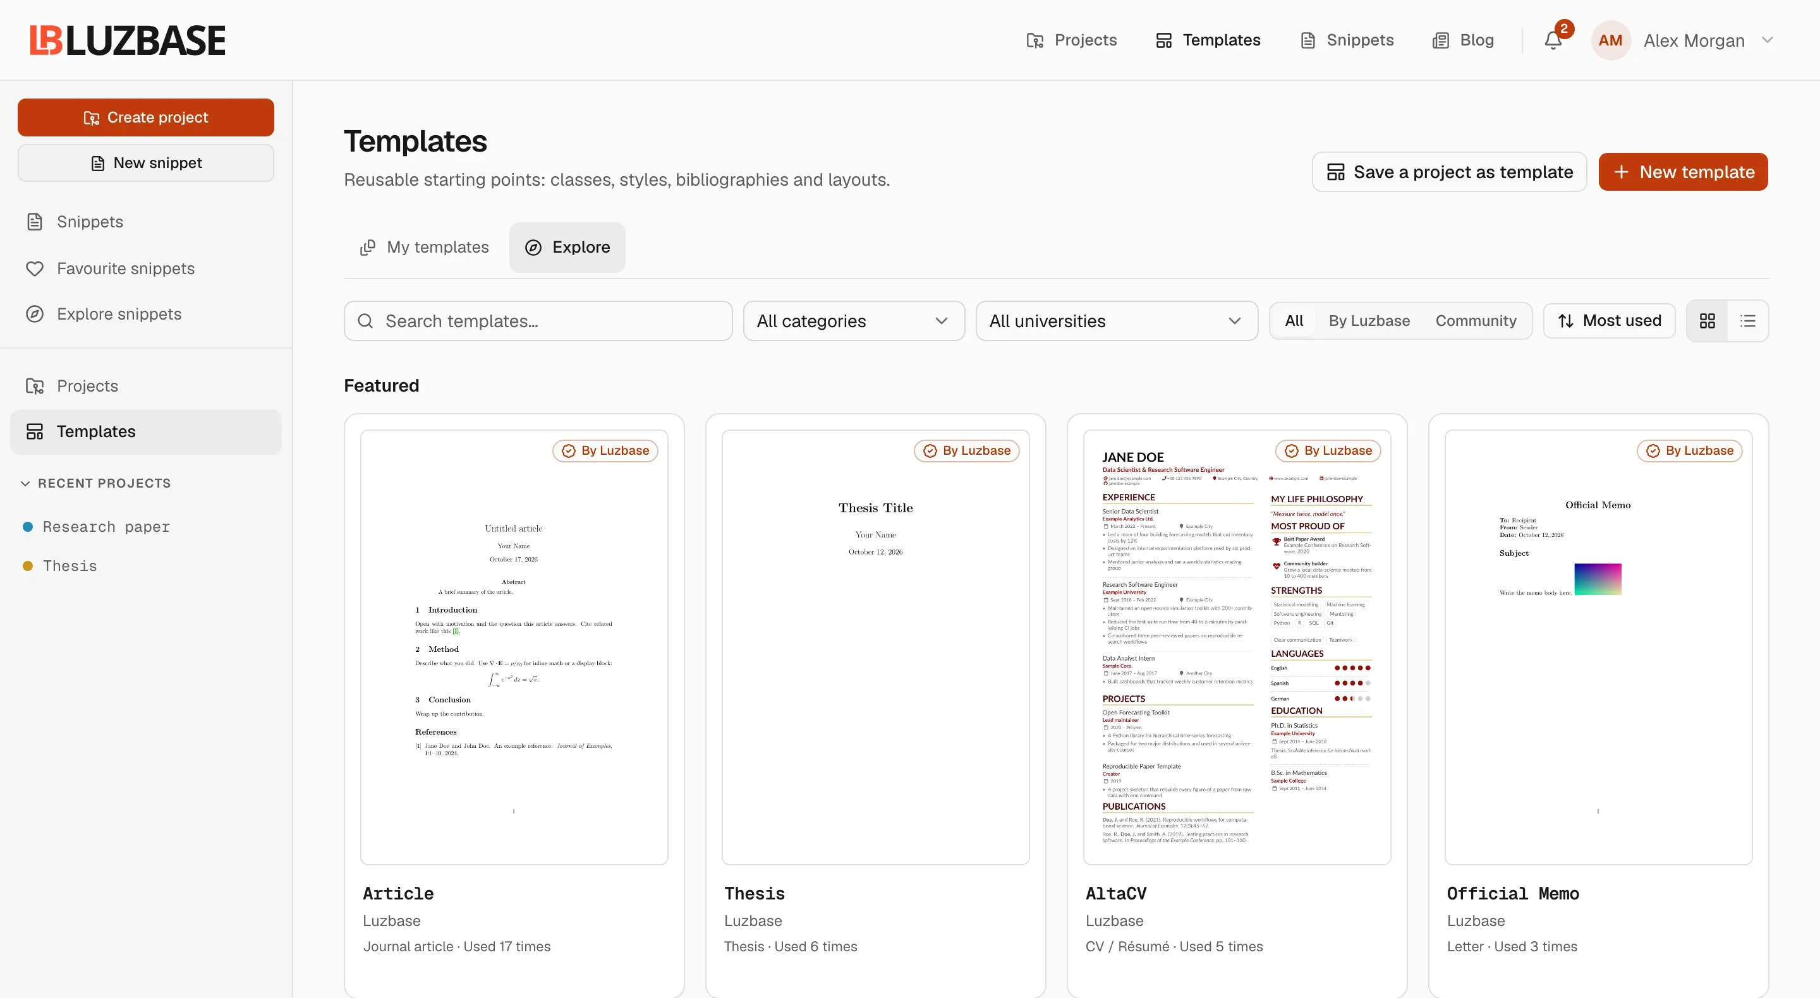1820x998 pixels.
Task: Click Save a project as template
Action: [x=1449, y=172]
